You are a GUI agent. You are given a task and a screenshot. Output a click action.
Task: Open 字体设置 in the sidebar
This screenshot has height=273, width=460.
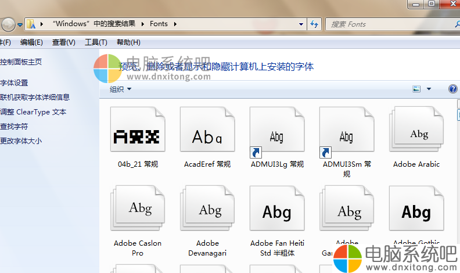pyautogui.click(x=14, y=83)
